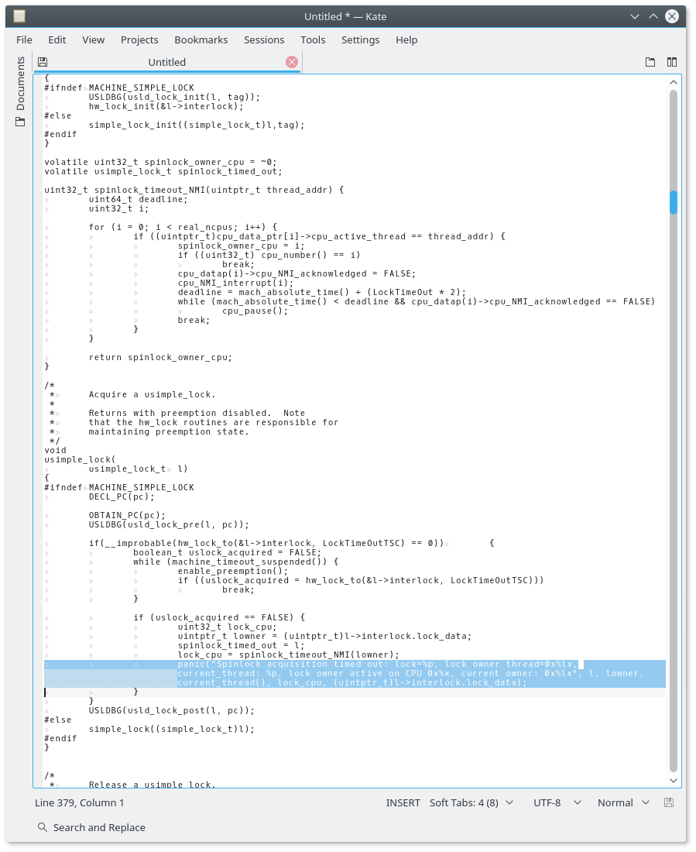Open the Projects menu
The height and width of the screenshot is (852, 696).
pos(139,40)
